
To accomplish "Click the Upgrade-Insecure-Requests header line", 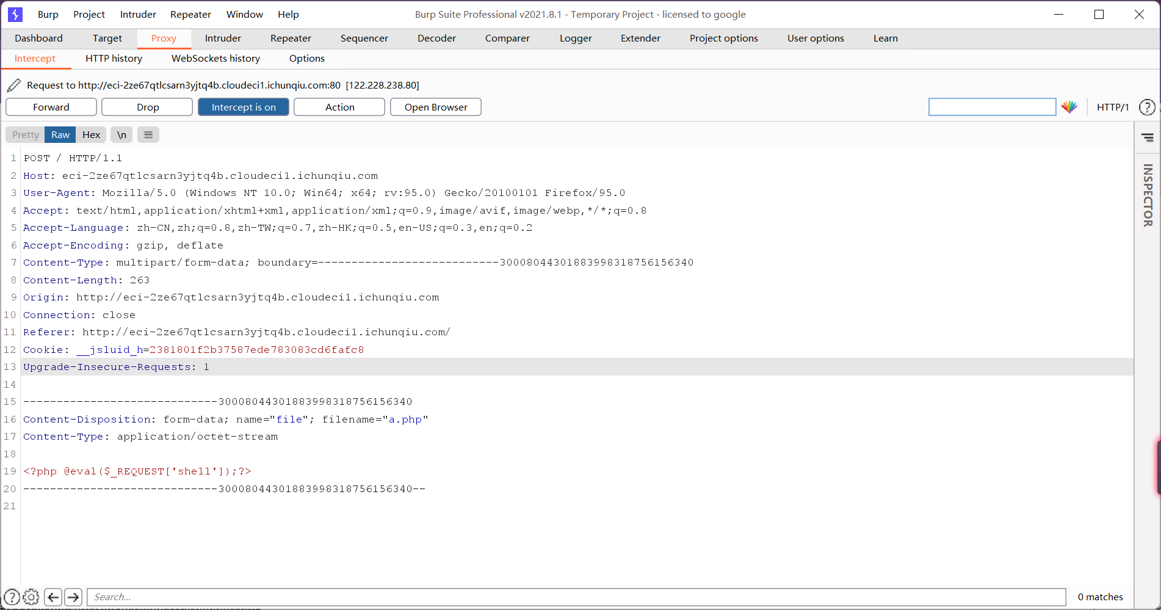I will click(x=116, y=366).
